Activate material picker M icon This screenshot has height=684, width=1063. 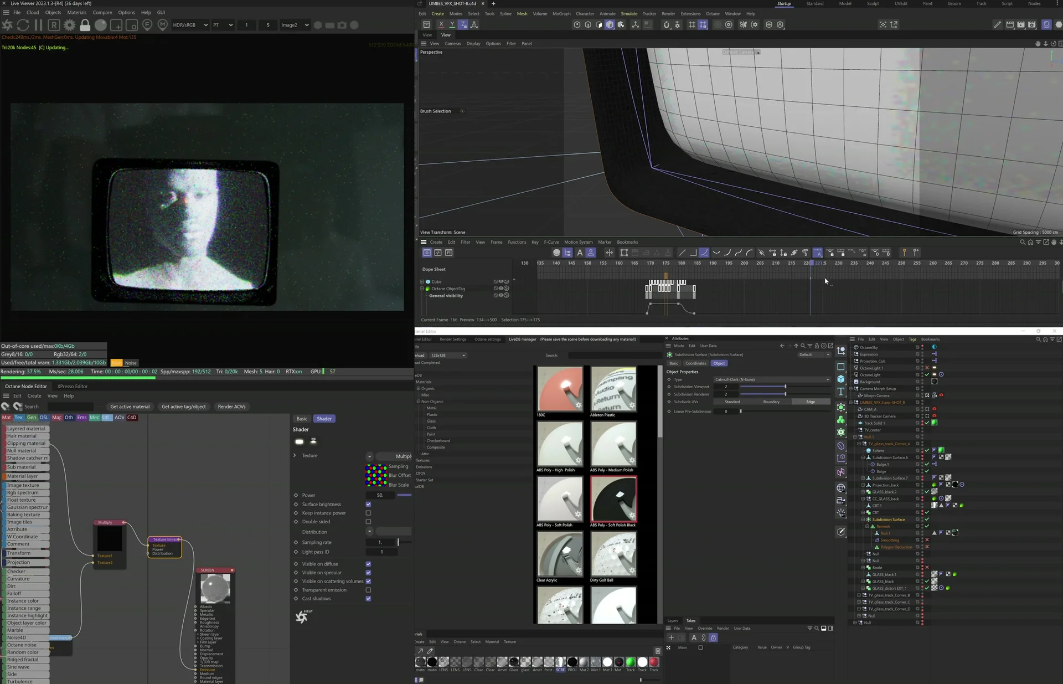point(163,25)
